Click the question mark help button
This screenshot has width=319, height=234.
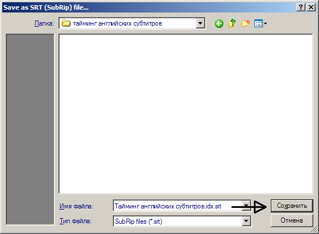pos(301,7)
